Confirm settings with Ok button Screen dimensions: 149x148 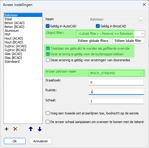pos(15,141)
